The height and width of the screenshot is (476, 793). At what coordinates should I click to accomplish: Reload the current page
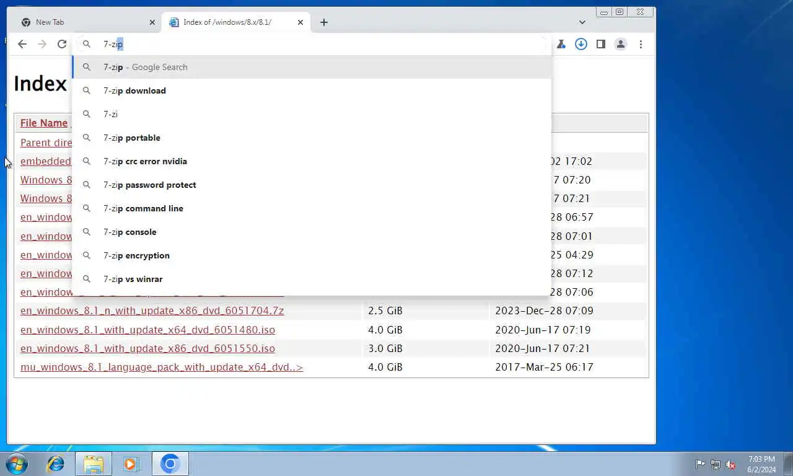pyautogui.click(x=62, y=44)
